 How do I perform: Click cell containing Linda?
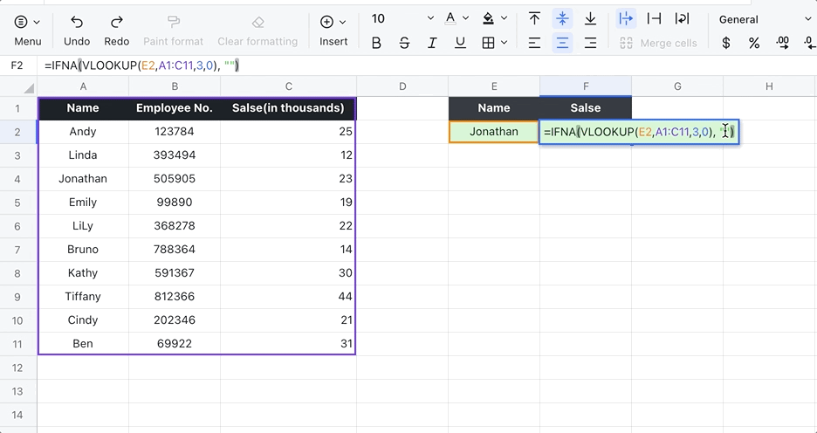[83, 155]
